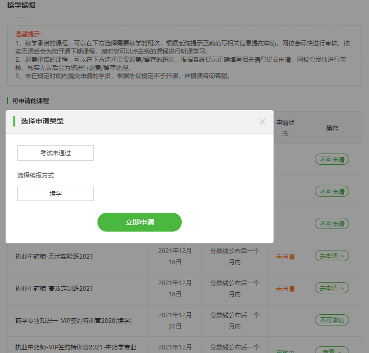Click 不可申请 in the VIP签约特训营2020 row
The image size is (369, 353).
click(332, 320)
